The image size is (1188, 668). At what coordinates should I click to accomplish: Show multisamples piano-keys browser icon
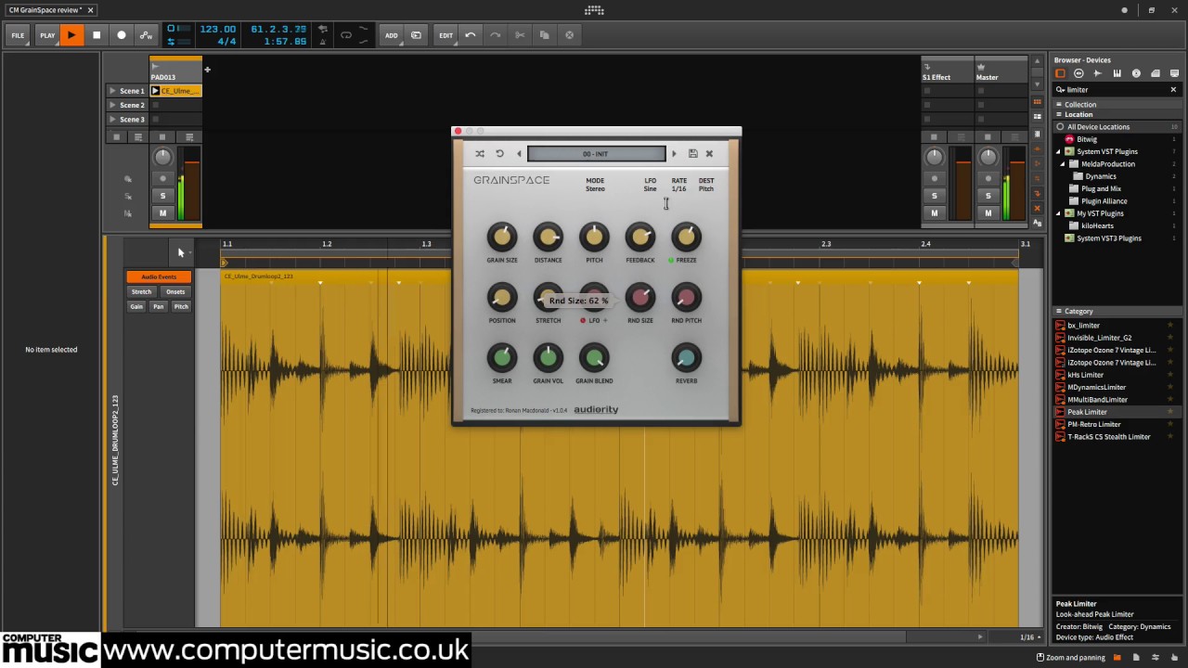[x=1117, y=73]
